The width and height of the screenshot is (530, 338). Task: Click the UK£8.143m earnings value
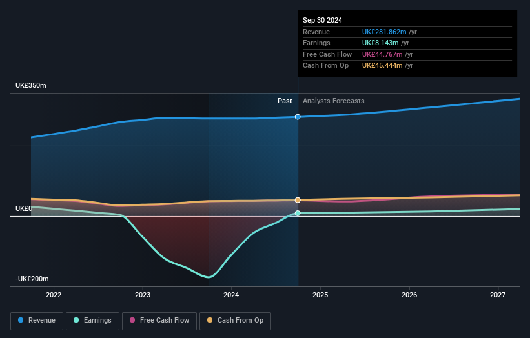point(380,43)
